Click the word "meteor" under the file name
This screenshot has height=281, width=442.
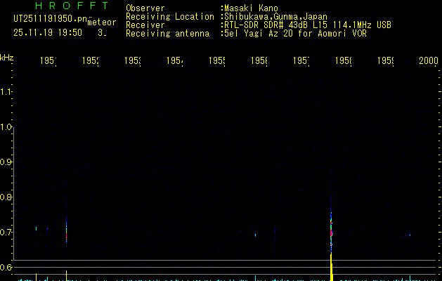click(102, 22)
